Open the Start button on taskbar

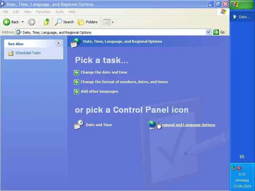click(x=242, y=5)
